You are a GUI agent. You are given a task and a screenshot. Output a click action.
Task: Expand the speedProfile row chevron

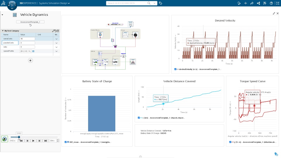(56, 51)
